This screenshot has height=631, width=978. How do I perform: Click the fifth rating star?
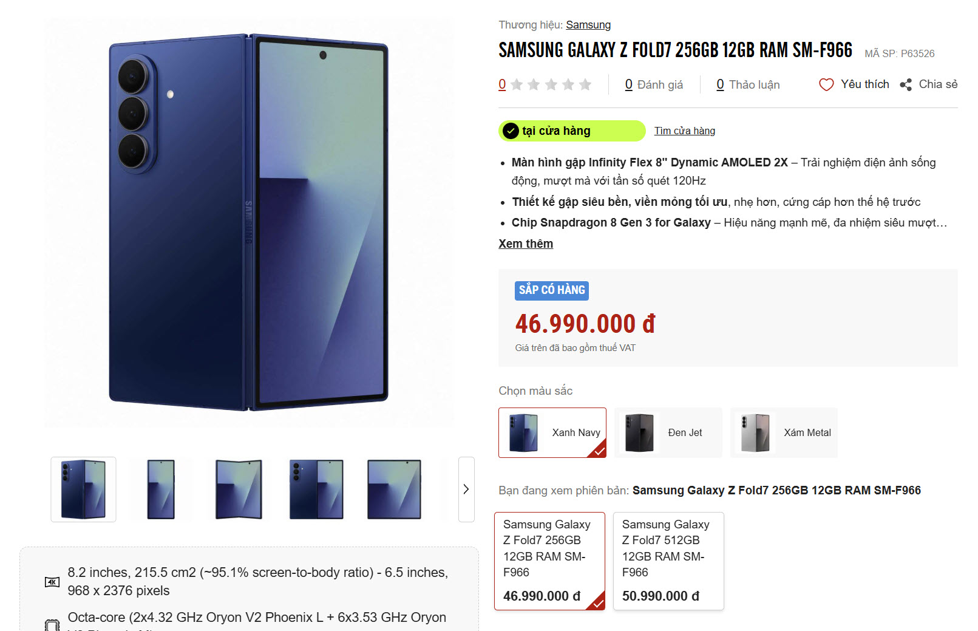[x=585, y=84]
